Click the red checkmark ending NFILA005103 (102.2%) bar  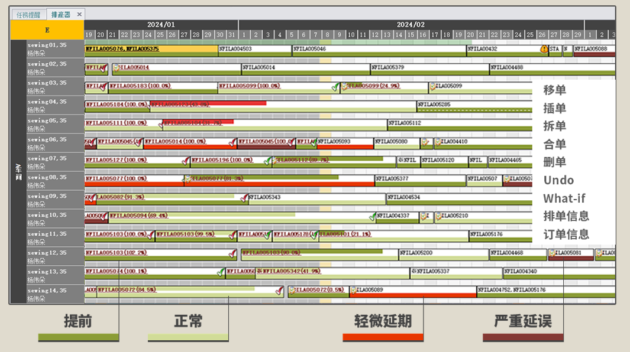(233, 254)
